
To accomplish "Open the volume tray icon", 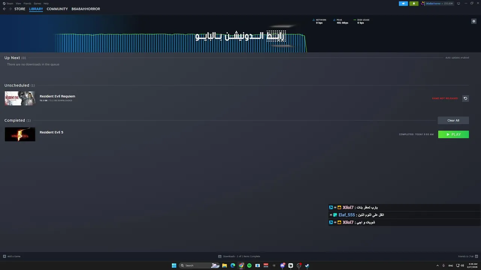I will [x=462, y=265].
